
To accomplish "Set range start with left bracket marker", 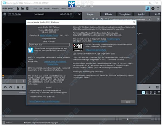I will (x=16, y=81).
